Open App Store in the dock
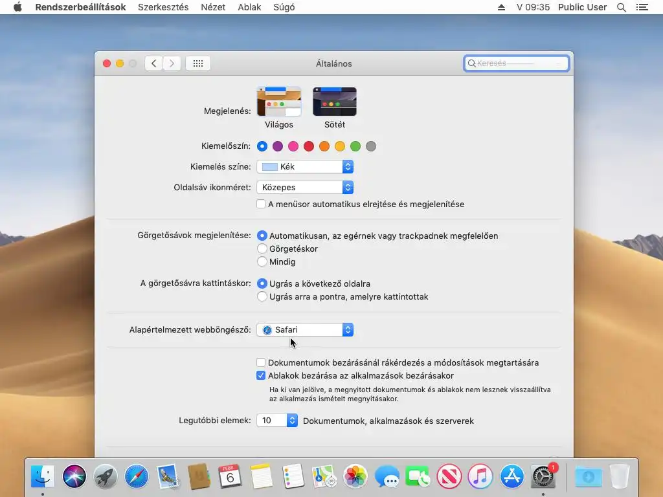Viewport: 663px width, 497px height. pos(511,476)
